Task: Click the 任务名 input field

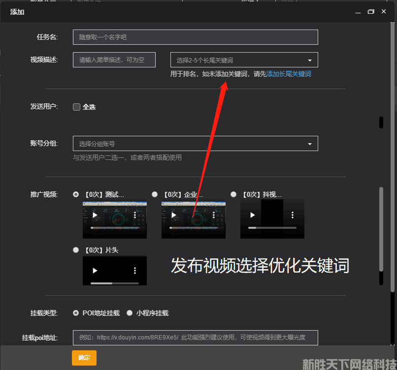Action: point(195,37)
